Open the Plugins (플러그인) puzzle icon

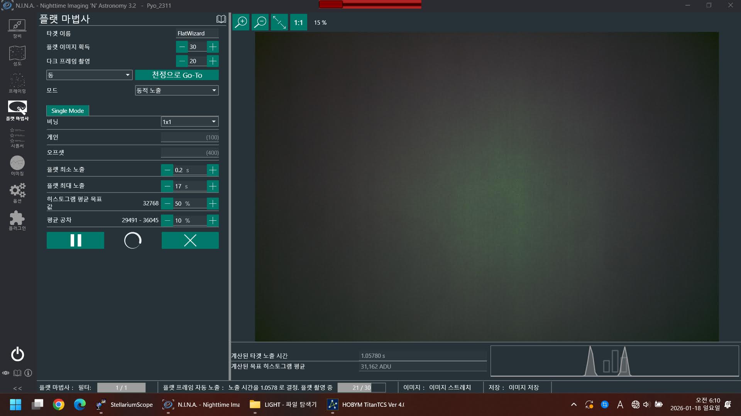point(17,220)
